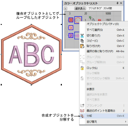Click the padlock icon beside ロック
128x129 pixels.
point(82,68)
